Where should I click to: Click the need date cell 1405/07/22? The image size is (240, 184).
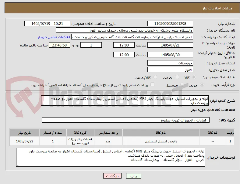click(x=25, y=141)
